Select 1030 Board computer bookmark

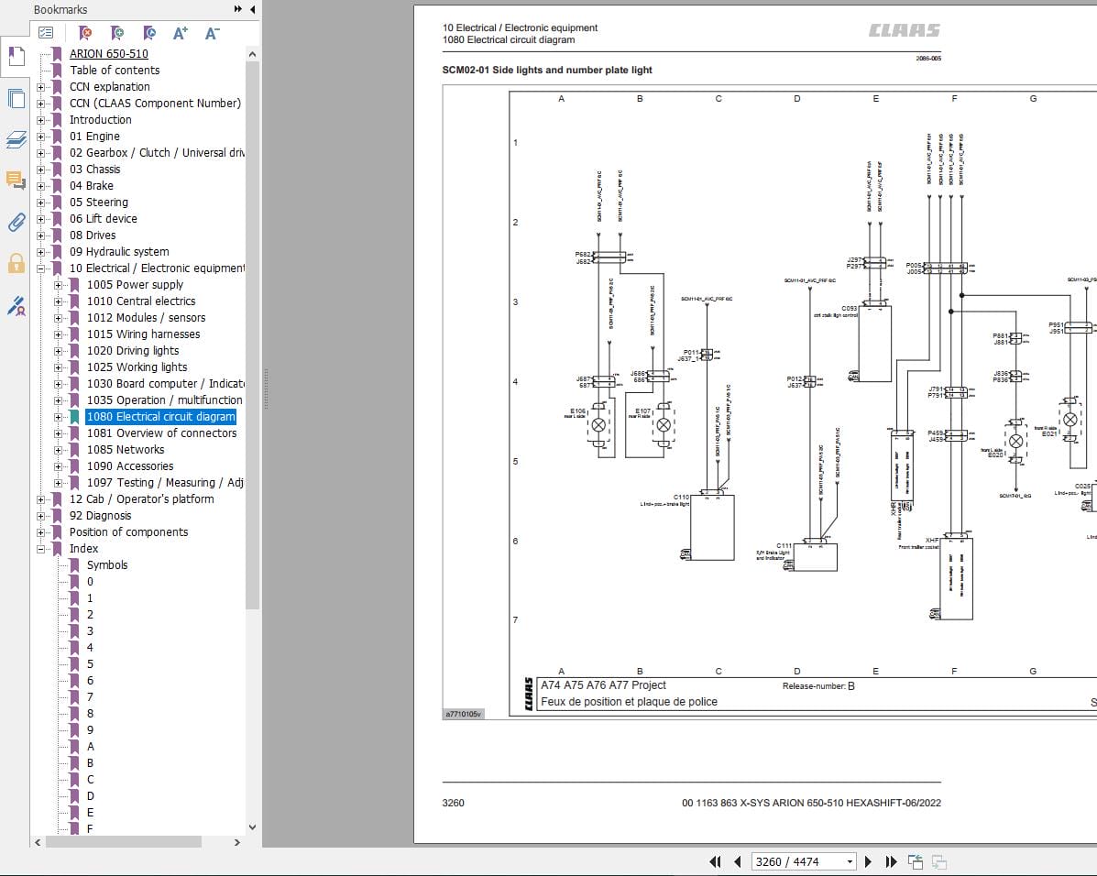(x=166, y=383)
